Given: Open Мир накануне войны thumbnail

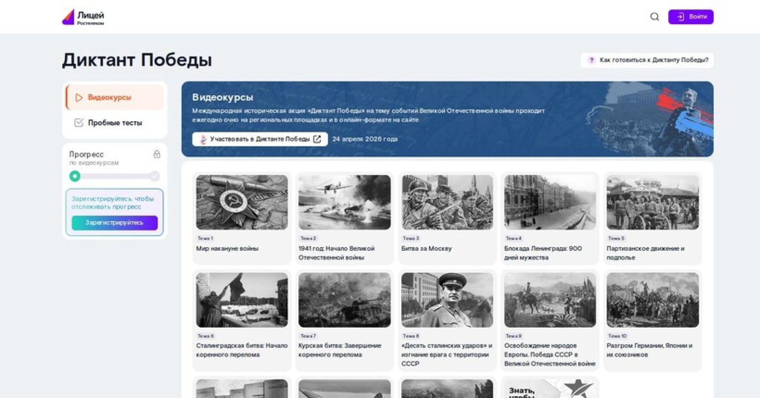Looking at the screenshot, I should click(x=242, y=202).
